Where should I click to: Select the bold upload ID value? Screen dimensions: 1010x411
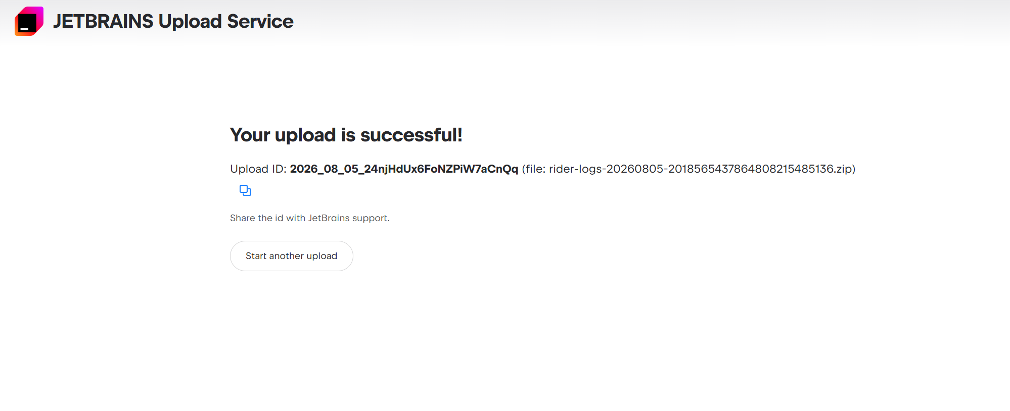coord(404,169)
